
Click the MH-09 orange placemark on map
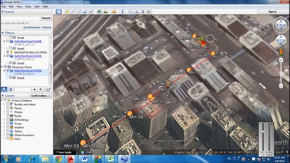[x=83, y=143]
